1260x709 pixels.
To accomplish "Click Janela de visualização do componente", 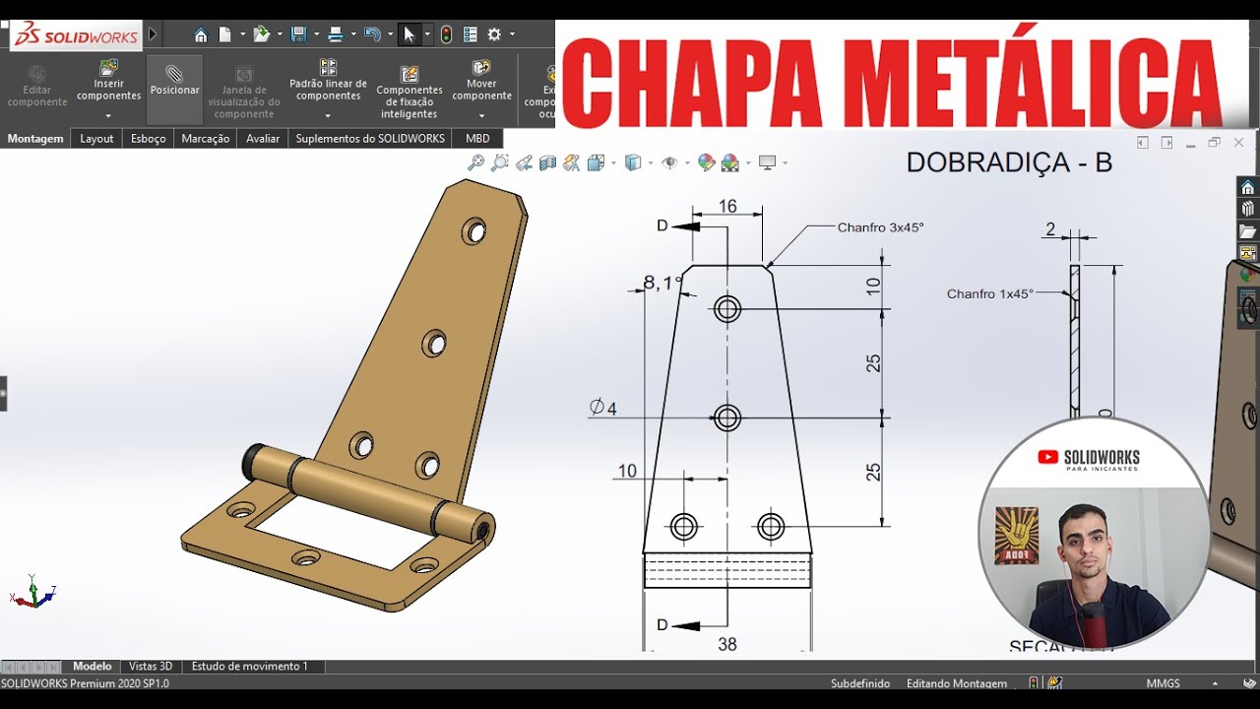I will (x=244, y=93).
